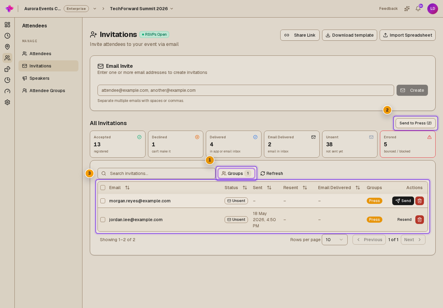Check the jordan.lee@example.com row checkbox
This screenshot has width=443, height=308.
pos(103,220)
